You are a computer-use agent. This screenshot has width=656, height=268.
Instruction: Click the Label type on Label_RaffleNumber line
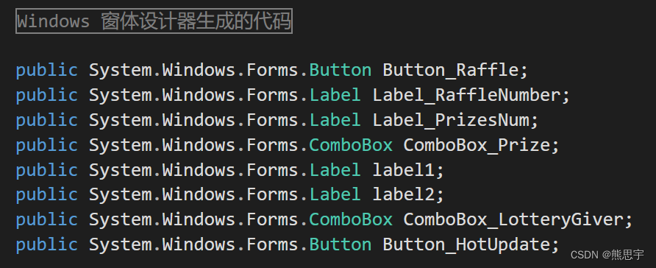335,95
